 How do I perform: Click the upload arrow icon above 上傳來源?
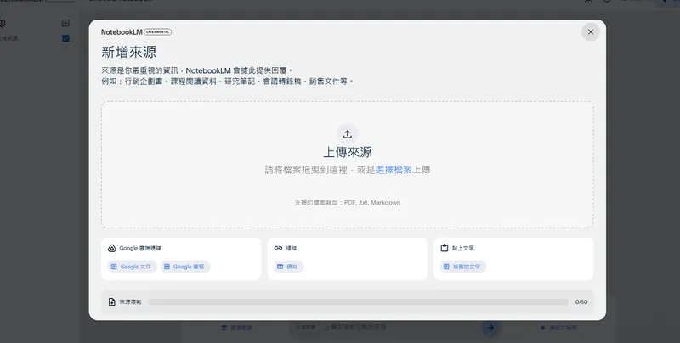pyautogui.click(x=348, y=134)
